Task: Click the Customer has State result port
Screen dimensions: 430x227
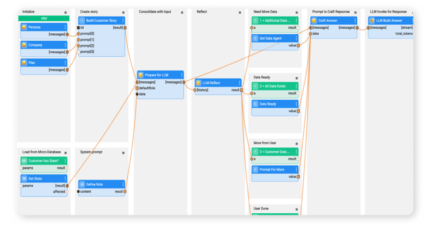Action: coord(67,168)
